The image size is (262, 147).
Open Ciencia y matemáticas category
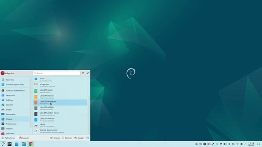click(15, 91)
